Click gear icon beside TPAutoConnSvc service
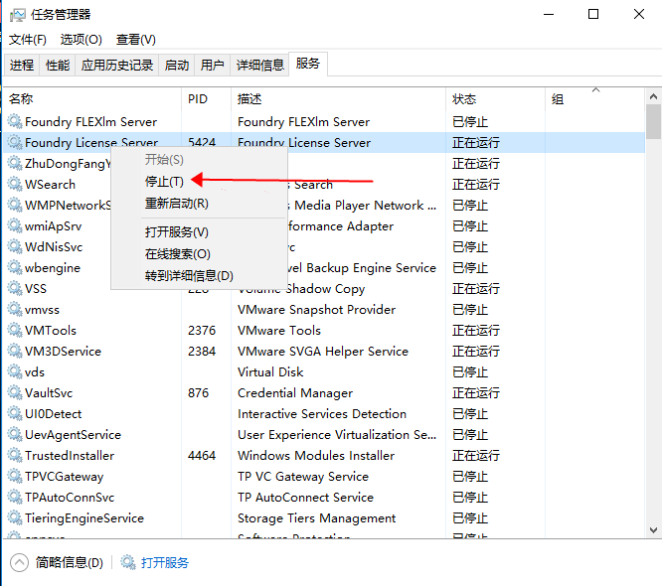Screen dimensions: 662x586 pos(15,497)
